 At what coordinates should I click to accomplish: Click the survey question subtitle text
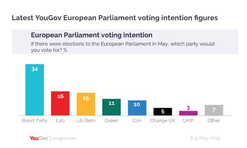click(123, 47)
